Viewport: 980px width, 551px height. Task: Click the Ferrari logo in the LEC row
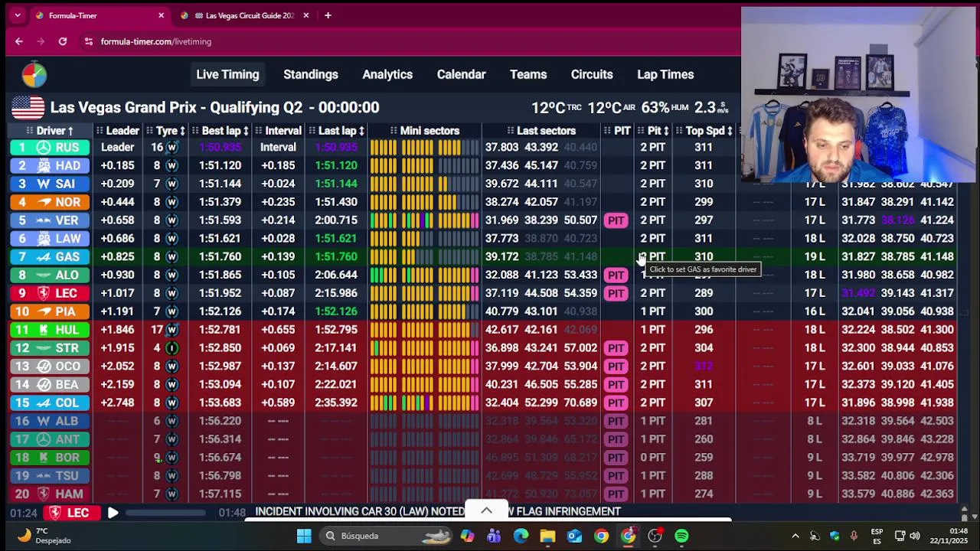pos(44,293)
